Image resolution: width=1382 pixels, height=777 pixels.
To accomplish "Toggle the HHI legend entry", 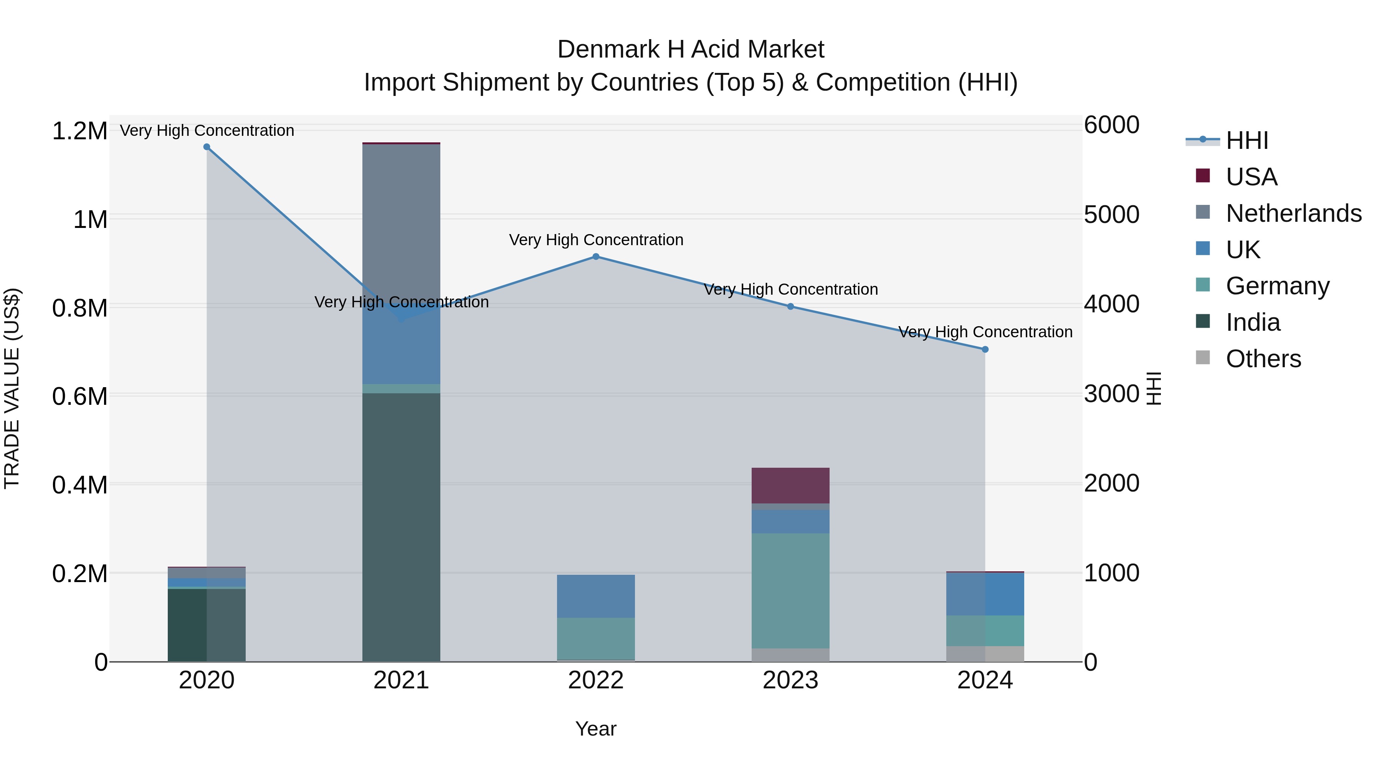I will 1228,140.
